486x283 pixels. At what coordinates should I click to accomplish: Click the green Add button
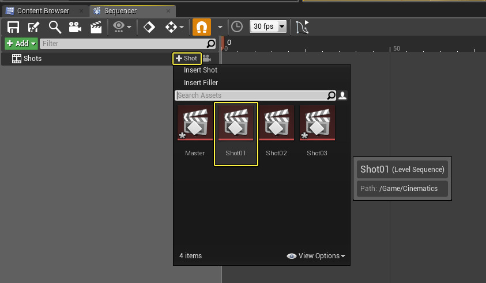tap(21, 44)
